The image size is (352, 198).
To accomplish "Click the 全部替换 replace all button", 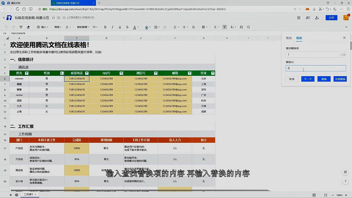I will (x=340, y=79).
